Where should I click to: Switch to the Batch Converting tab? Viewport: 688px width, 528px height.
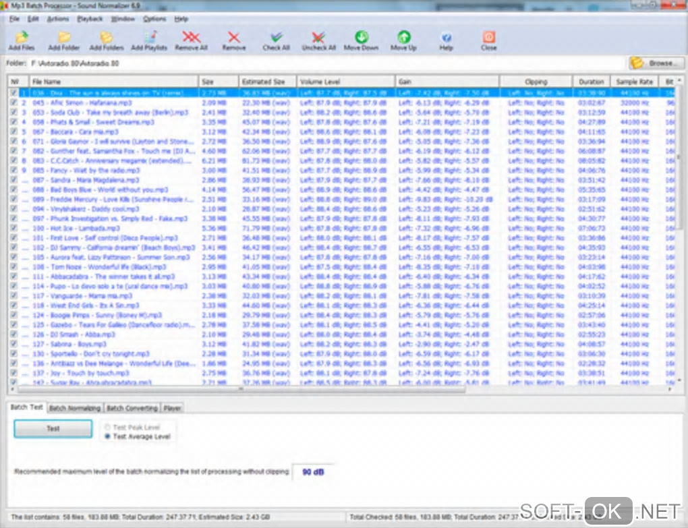(x=132, y=408)
